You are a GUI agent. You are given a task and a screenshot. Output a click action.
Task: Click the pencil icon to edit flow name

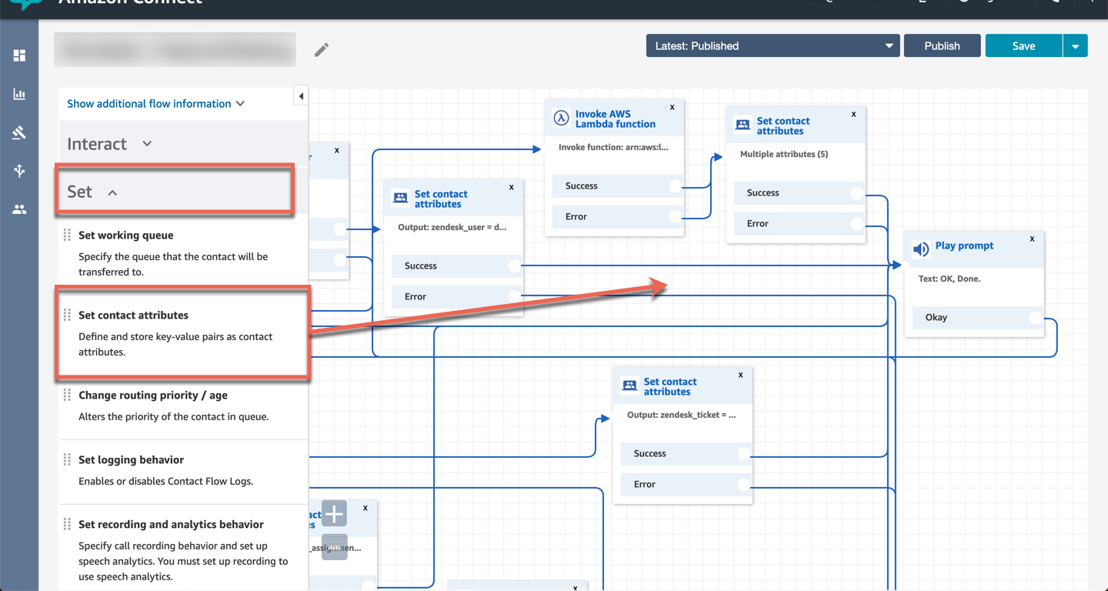pyautogui.click(x=322, y=50)
